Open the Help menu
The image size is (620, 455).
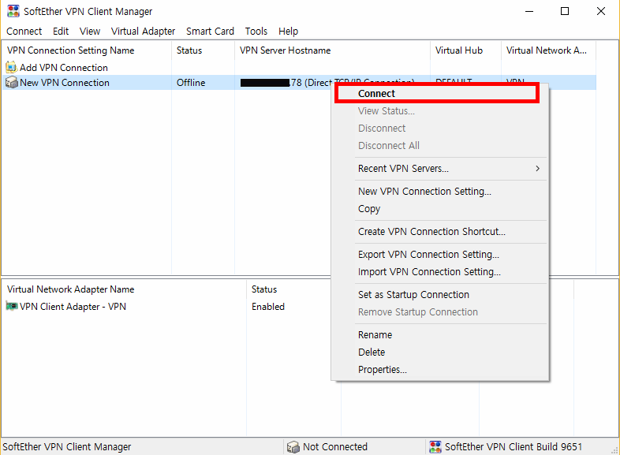[288, 32]
